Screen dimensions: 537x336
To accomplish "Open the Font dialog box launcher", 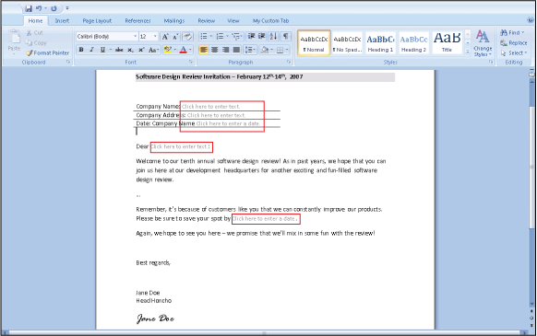I will click(x=191, y=62).
